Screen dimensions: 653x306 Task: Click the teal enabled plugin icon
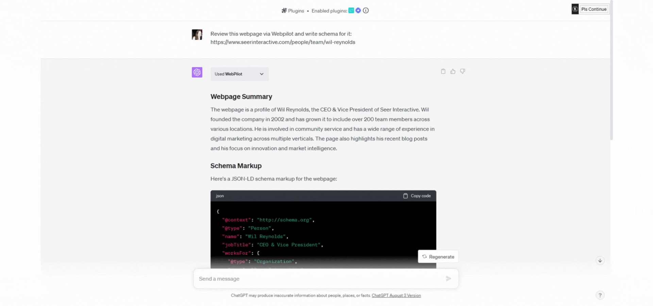(351, 11)
